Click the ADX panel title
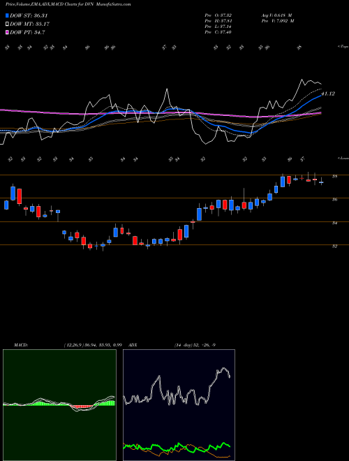 click(x=132, y=345)
